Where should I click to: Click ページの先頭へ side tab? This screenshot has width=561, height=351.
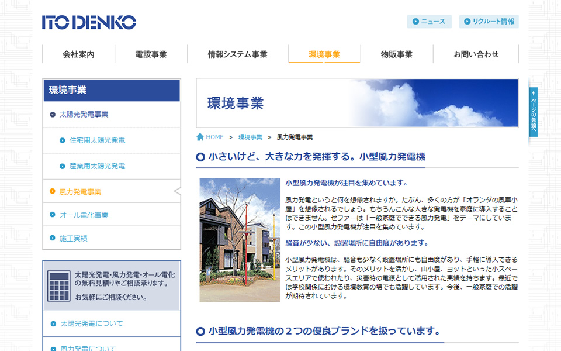coord(533,112)
